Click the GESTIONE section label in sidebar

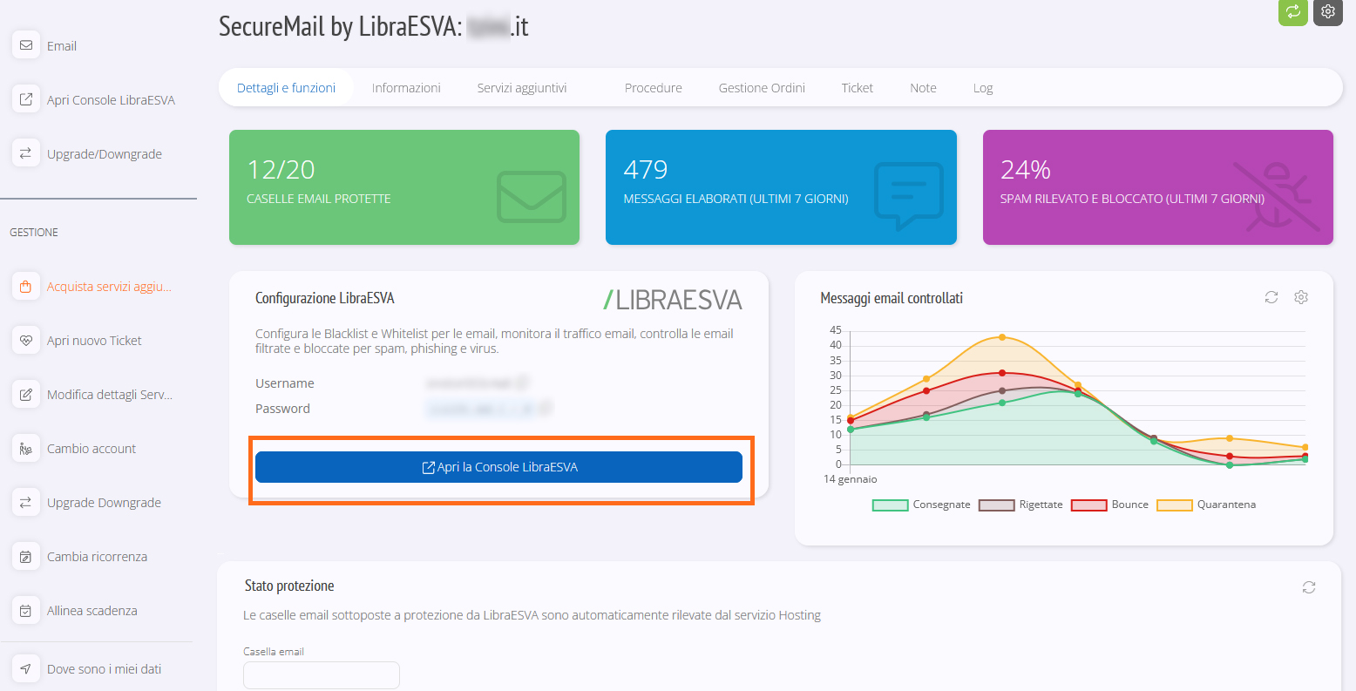34,233
